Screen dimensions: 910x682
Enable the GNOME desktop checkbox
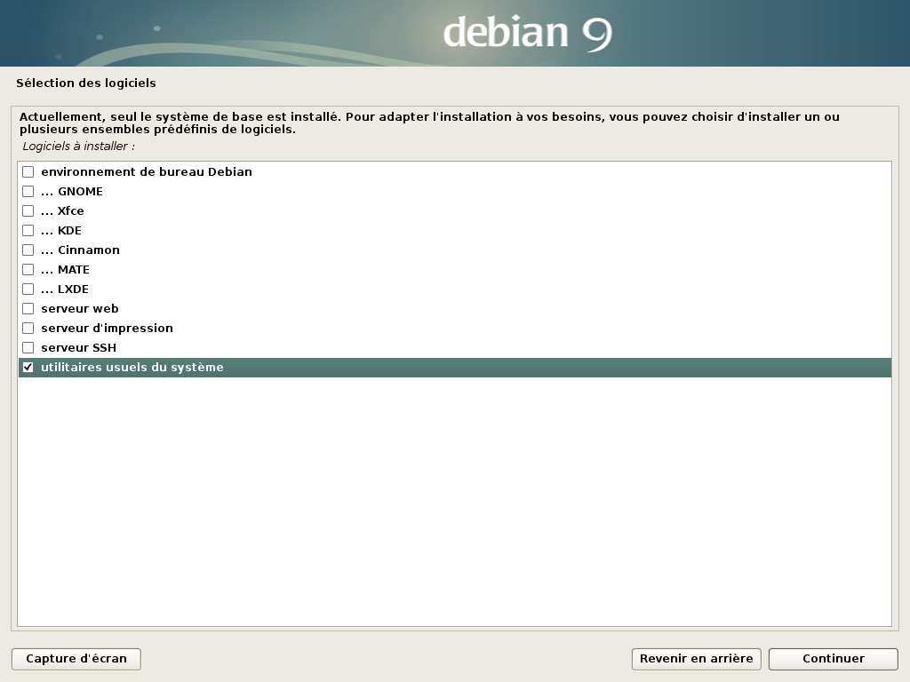(28, 192)
